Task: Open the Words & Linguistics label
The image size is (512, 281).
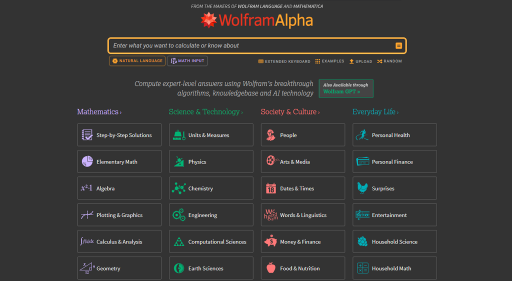Action: click(x=303, y=215)
